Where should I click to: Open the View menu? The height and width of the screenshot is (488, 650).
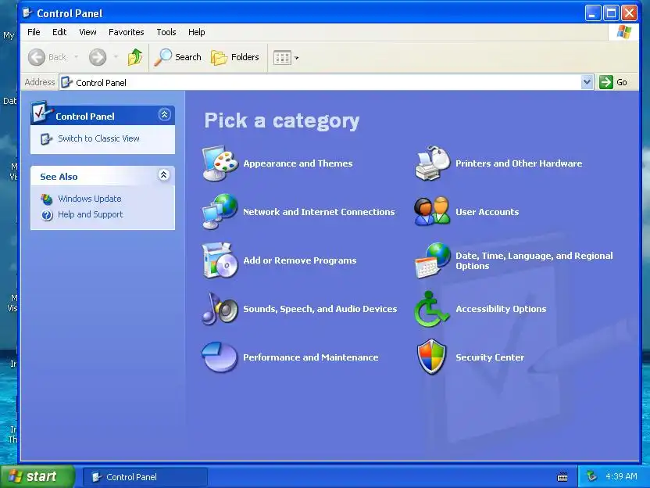(x=87, y=32)
